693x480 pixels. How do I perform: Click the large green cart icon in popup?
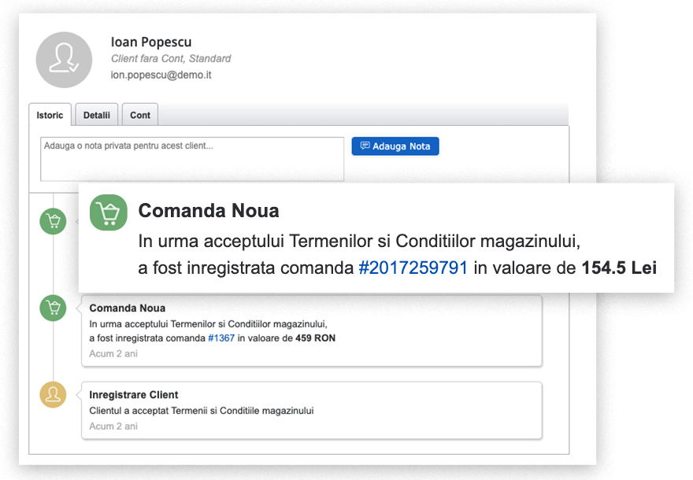coord(109,212)
